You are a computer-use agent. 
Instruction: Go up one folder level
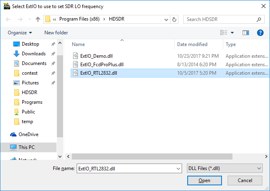[38, 19]
